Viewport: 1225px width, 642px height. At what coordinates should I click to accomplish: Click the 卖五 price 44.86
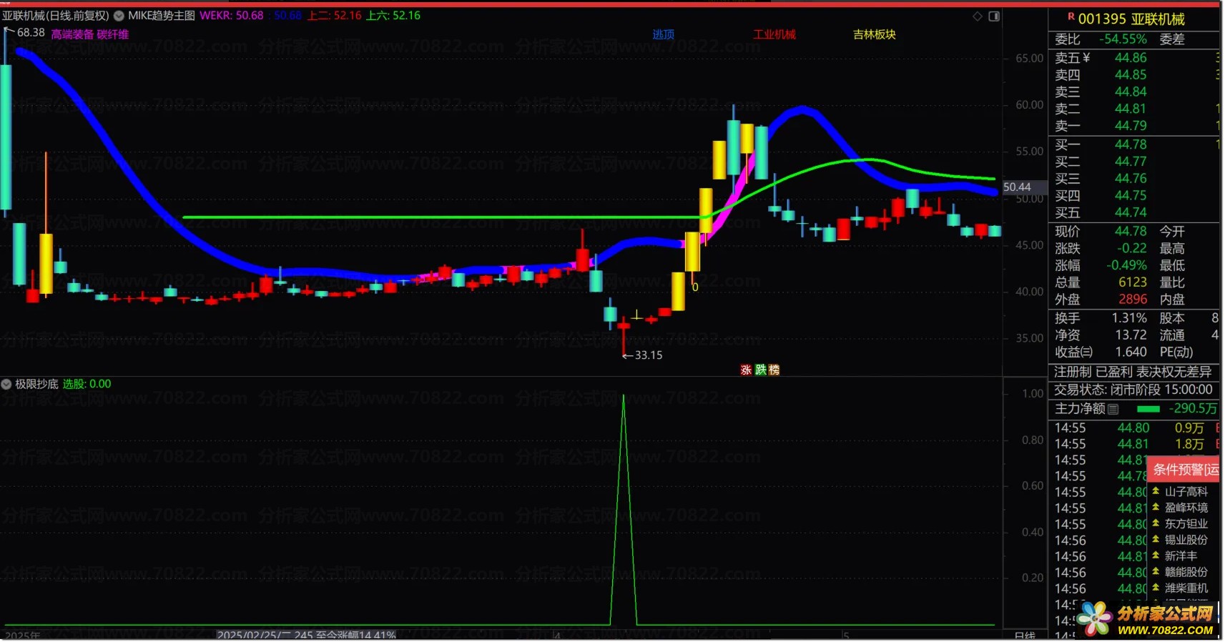coord(1131,58)
